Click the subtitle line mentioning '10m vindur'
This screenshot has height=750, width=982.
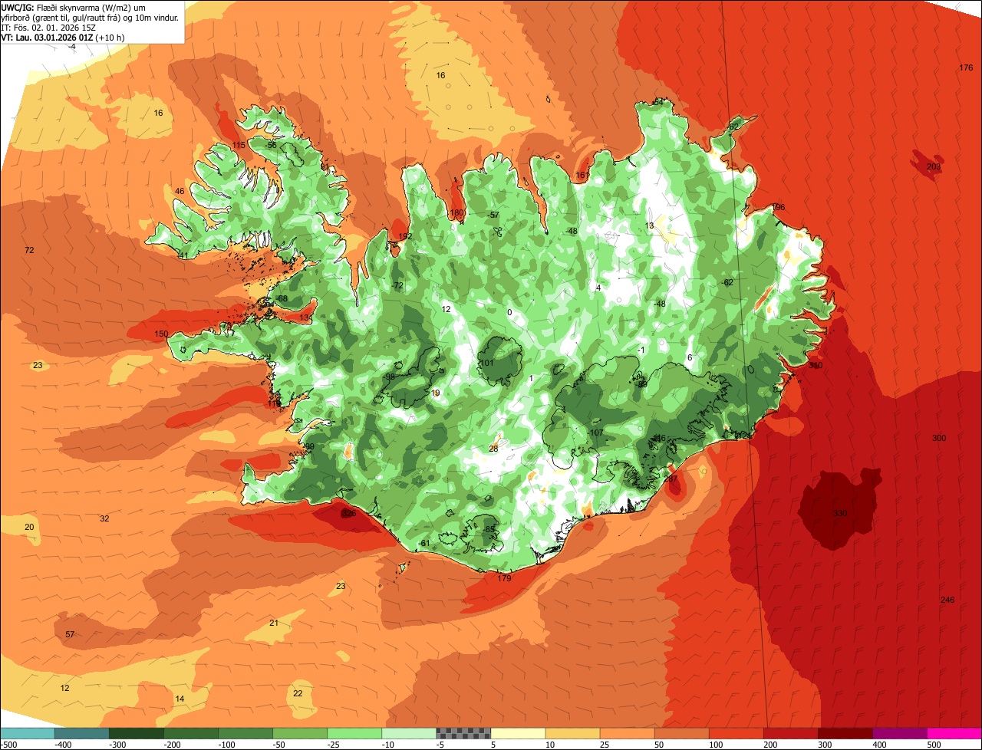click(91, 17)
